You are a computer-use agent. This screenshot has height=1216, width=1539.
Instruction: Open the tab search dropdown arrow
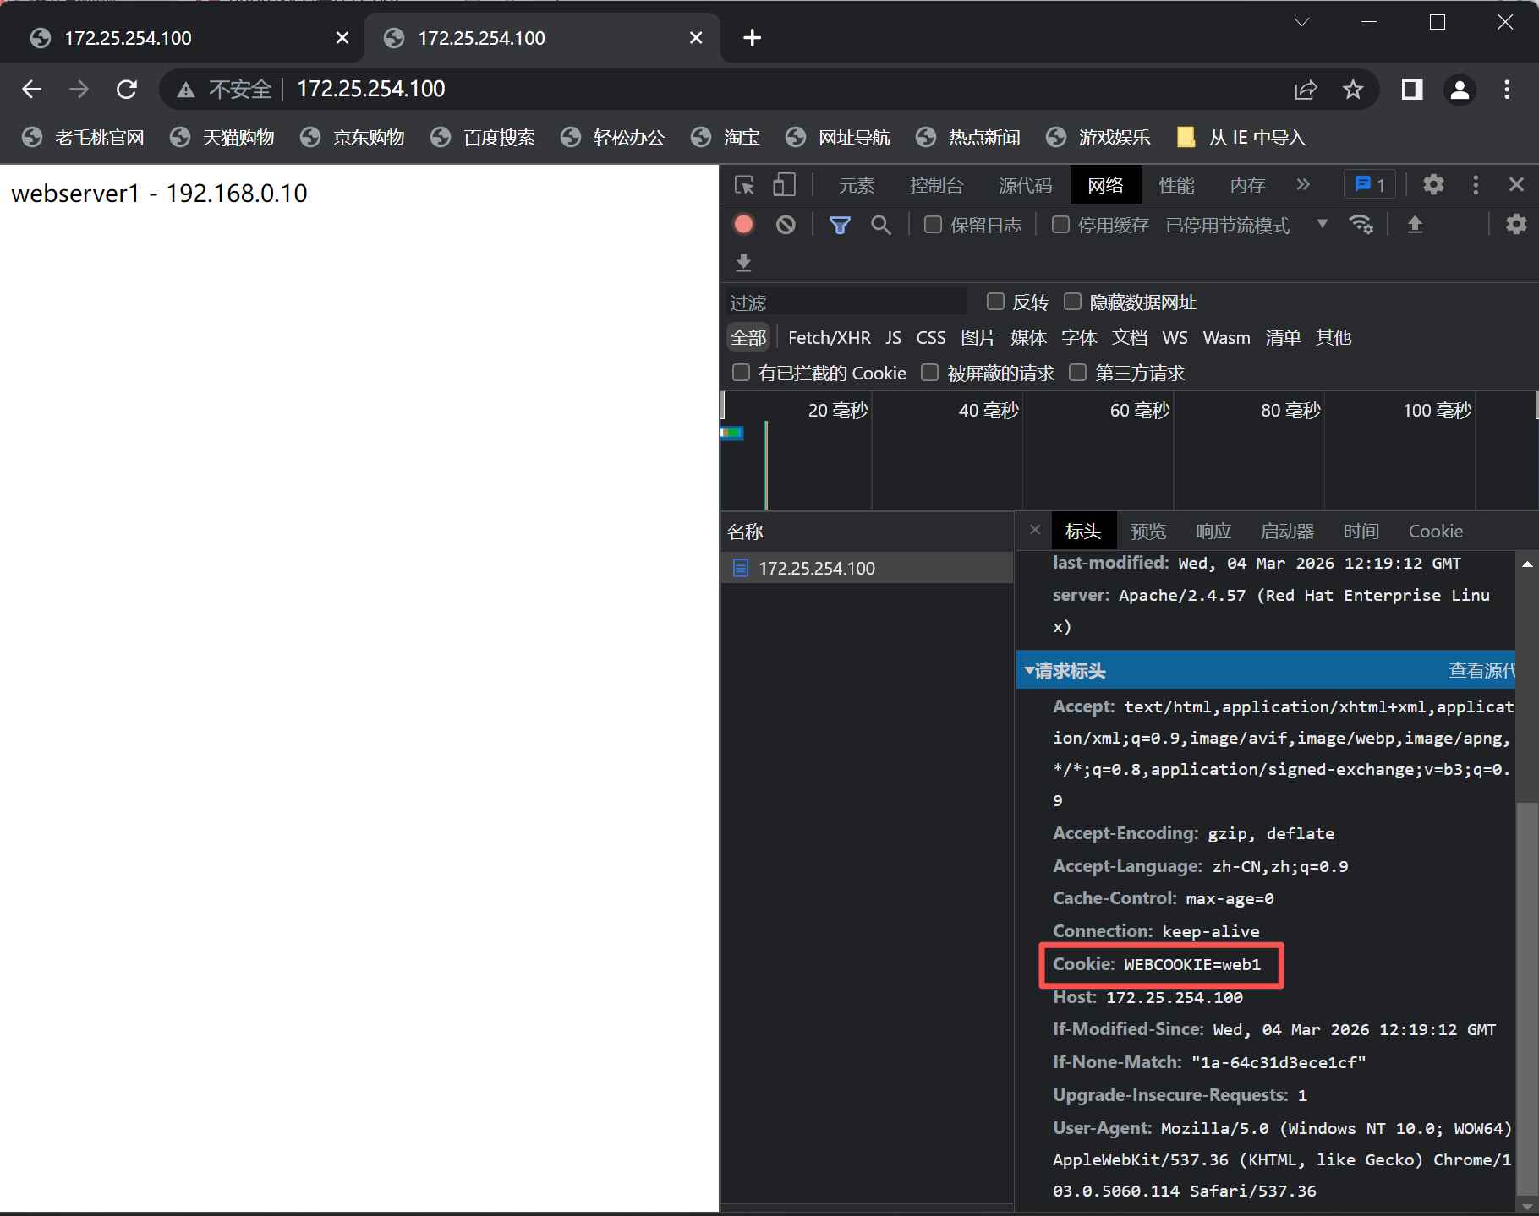point(1302,22)
